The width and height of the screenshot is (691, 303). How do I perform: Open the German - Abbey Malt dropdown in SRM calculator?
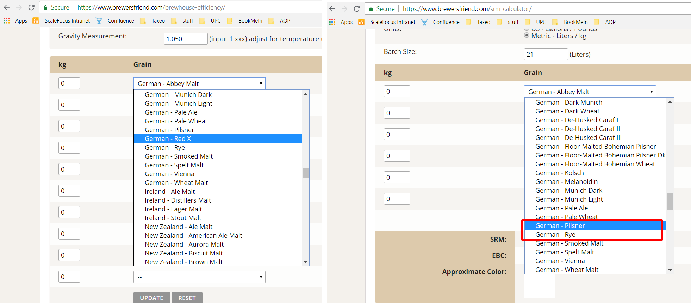[x=590, y=92]
